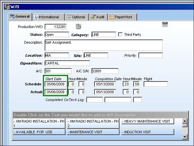Open the Informational tab
This screenshot has width=194, height=146.
[48, 17]
